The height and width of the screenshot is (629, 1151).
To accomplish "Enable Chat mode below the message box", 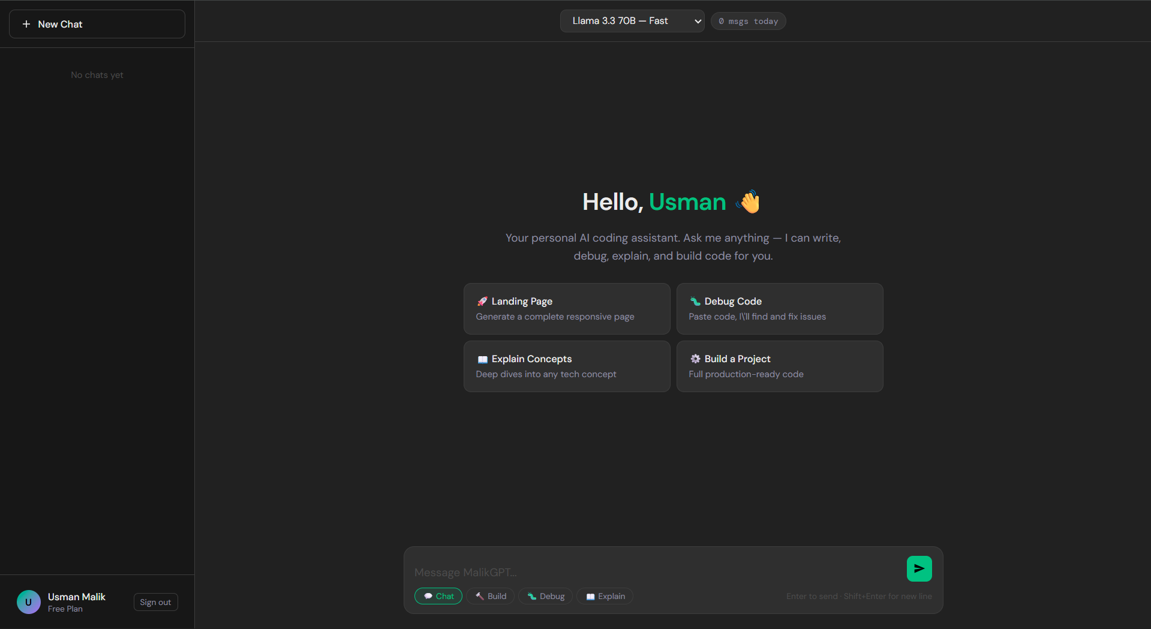I will click(438, 596).
